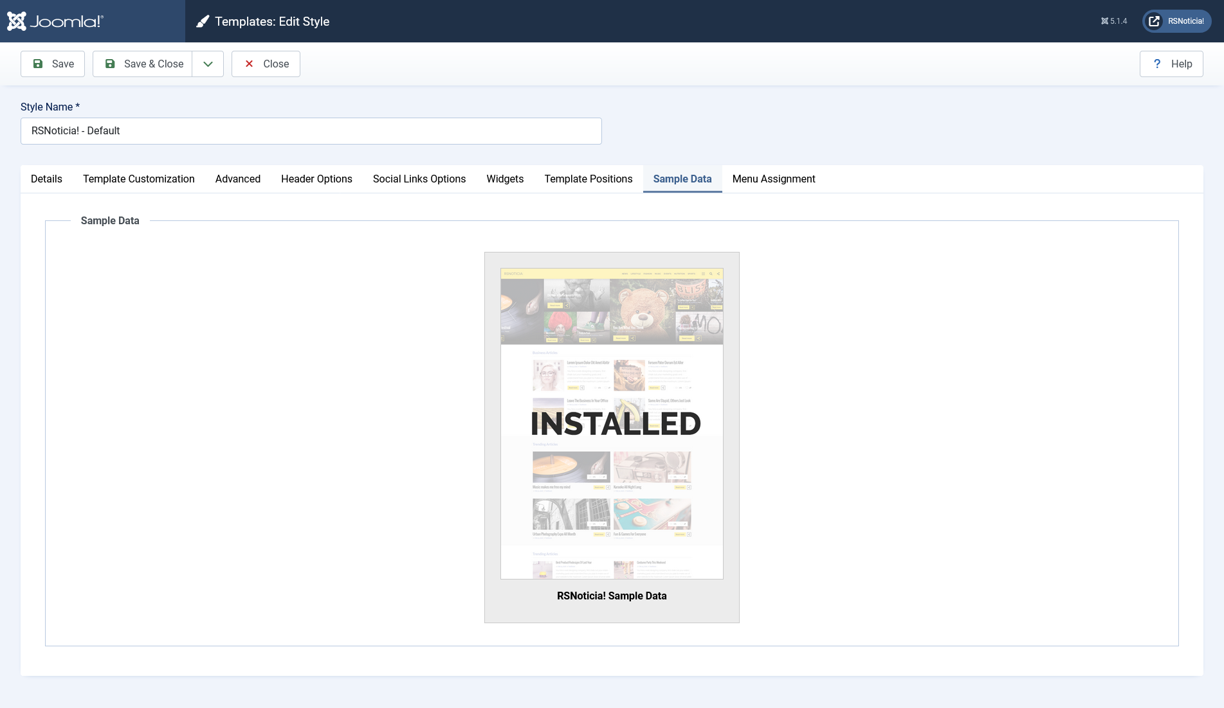Screen dimensions: 1224x708
Task: Click the Close button
Action: [x=266, y=64]
